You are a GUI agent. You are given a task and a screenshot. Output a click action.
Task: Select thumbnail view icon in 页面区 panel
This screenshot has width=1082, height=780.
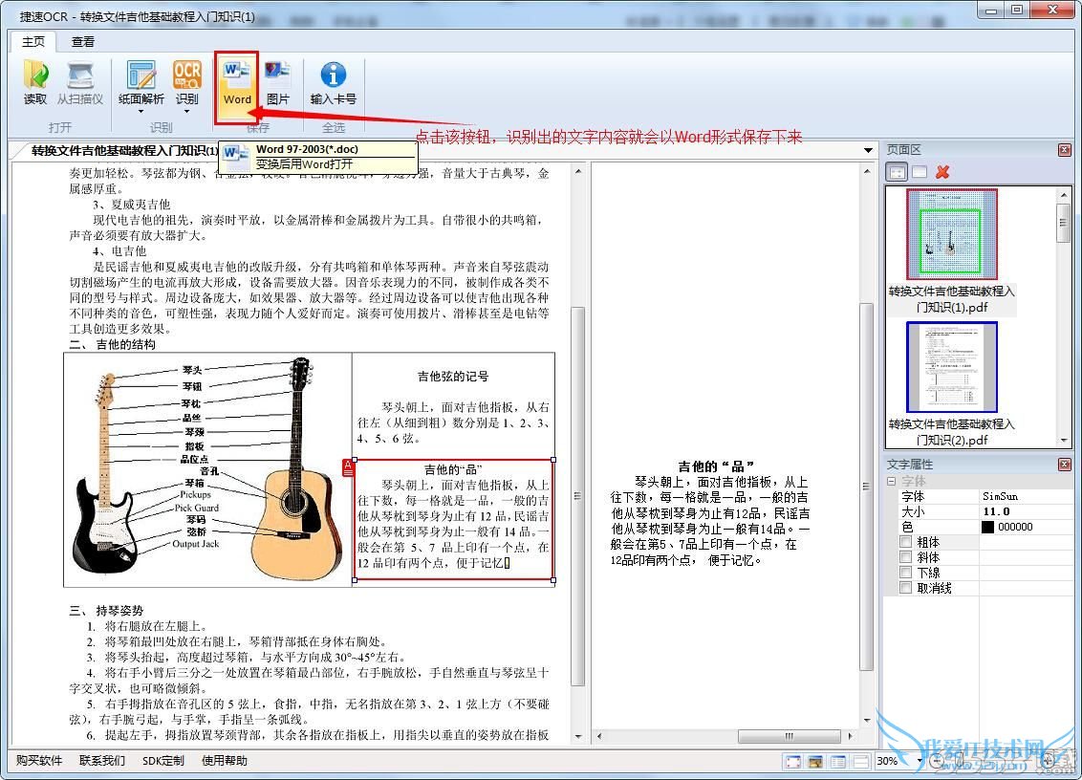[897, 172]
